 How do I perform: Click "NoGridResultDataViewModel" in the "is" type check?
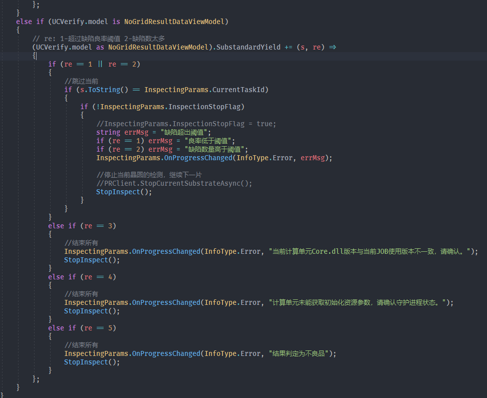[174, 22]
